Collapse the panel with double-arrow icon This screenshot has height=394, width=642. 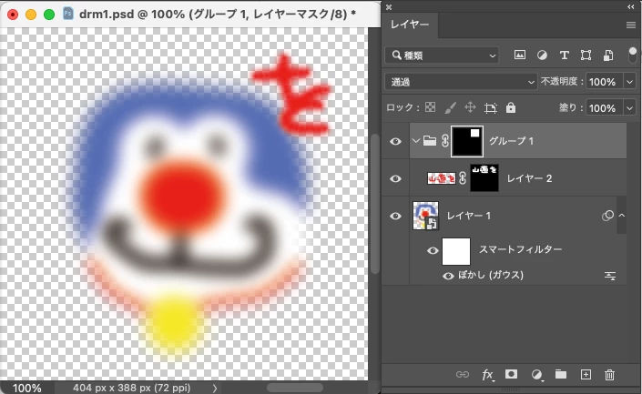click(631, 7)
